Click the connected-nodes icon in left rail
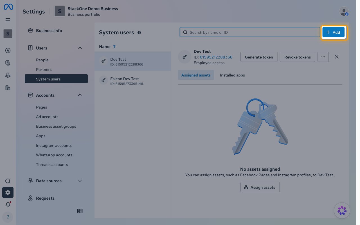This screenshot has width=360, height=225. (8, 75)
